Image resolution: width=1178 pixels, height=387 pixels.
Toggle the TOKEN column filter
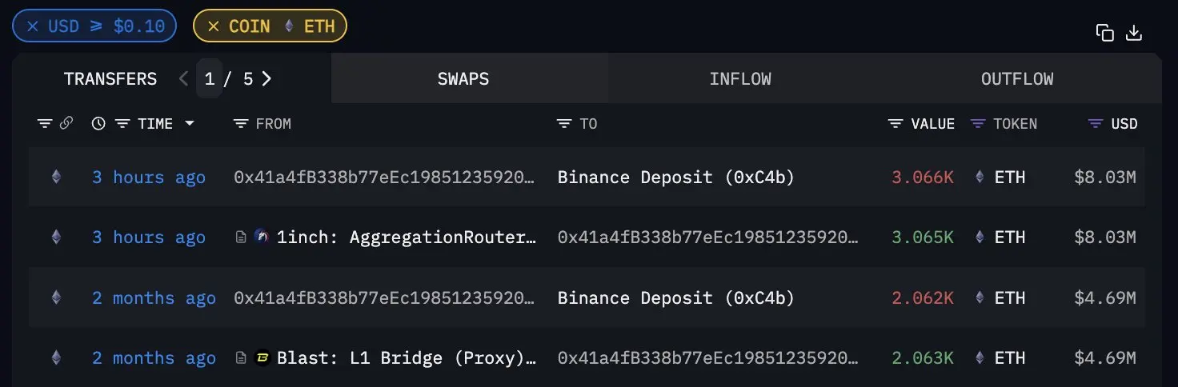pyautogui.click(x=977, y=124)
